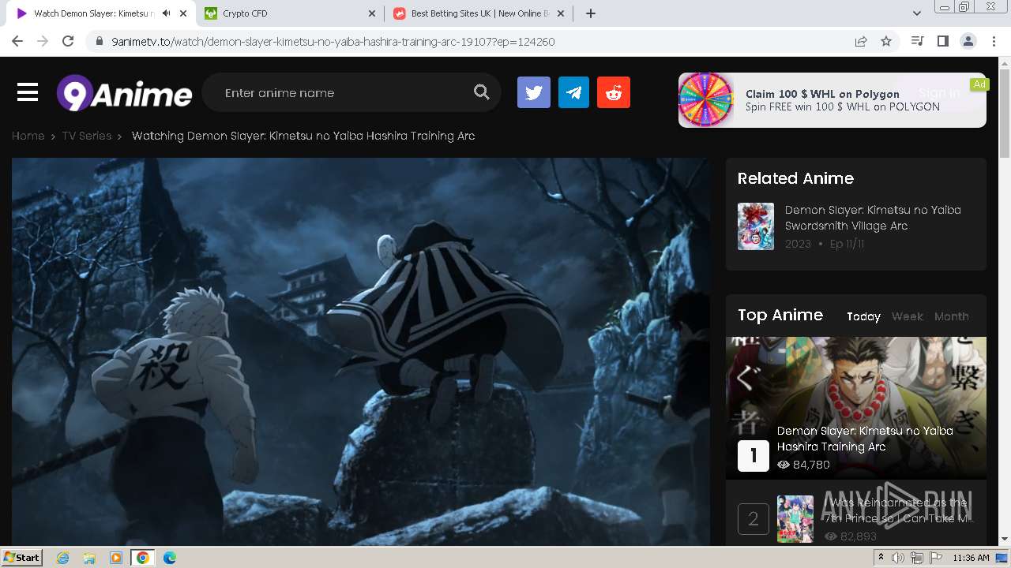The image size is (1011, 568).
Task: Open the Chrome profile menu
Action: pyautogui.click(x=968, y=41)
